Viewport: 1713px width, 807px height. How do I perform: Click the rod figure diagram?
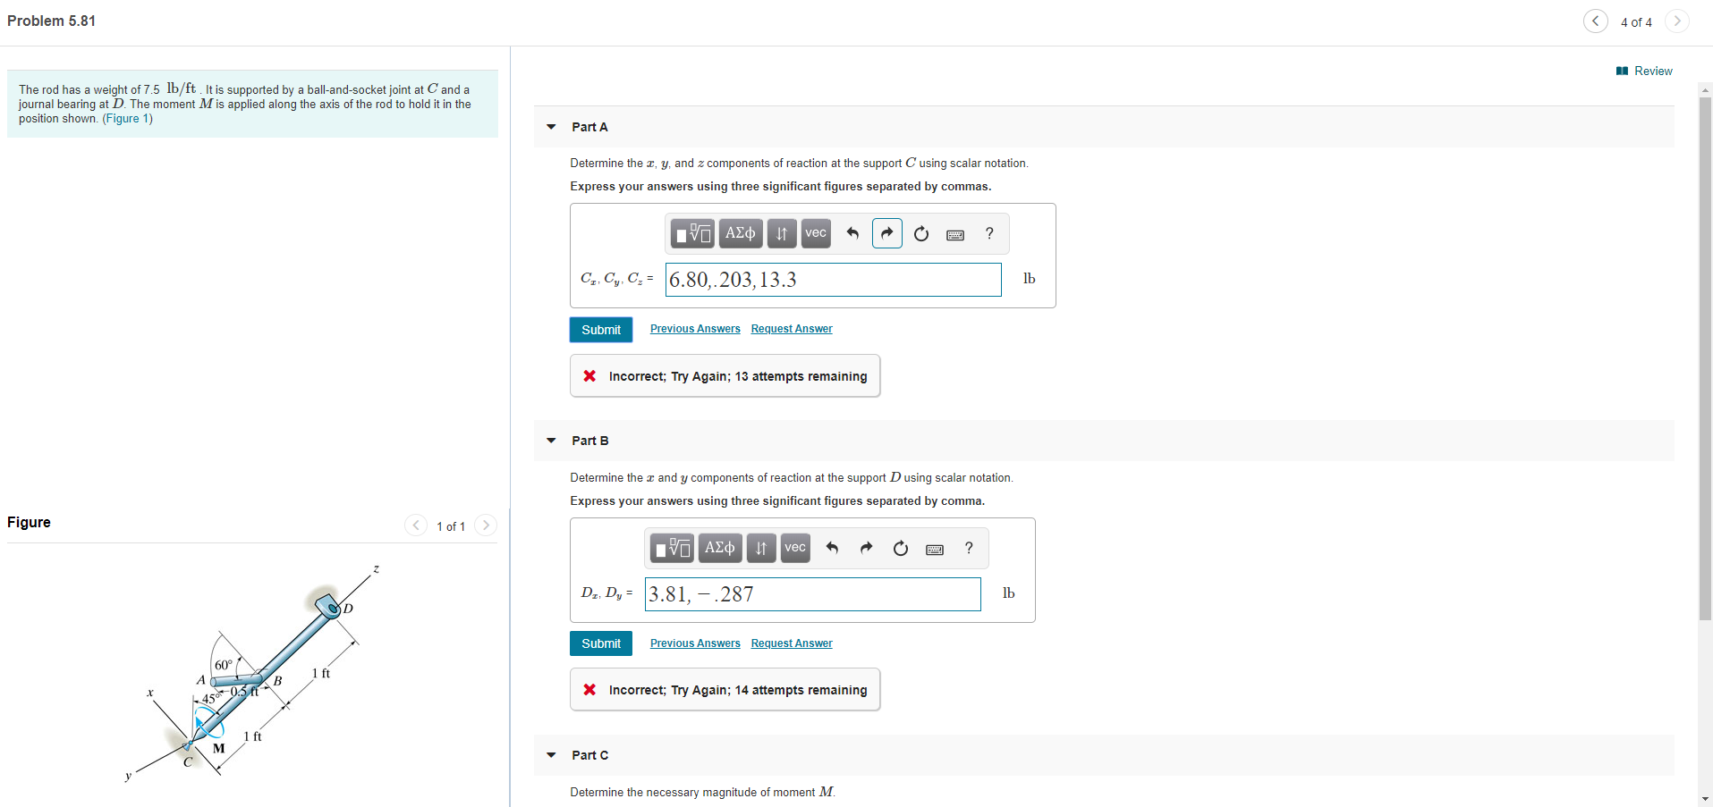pos(253,675)
